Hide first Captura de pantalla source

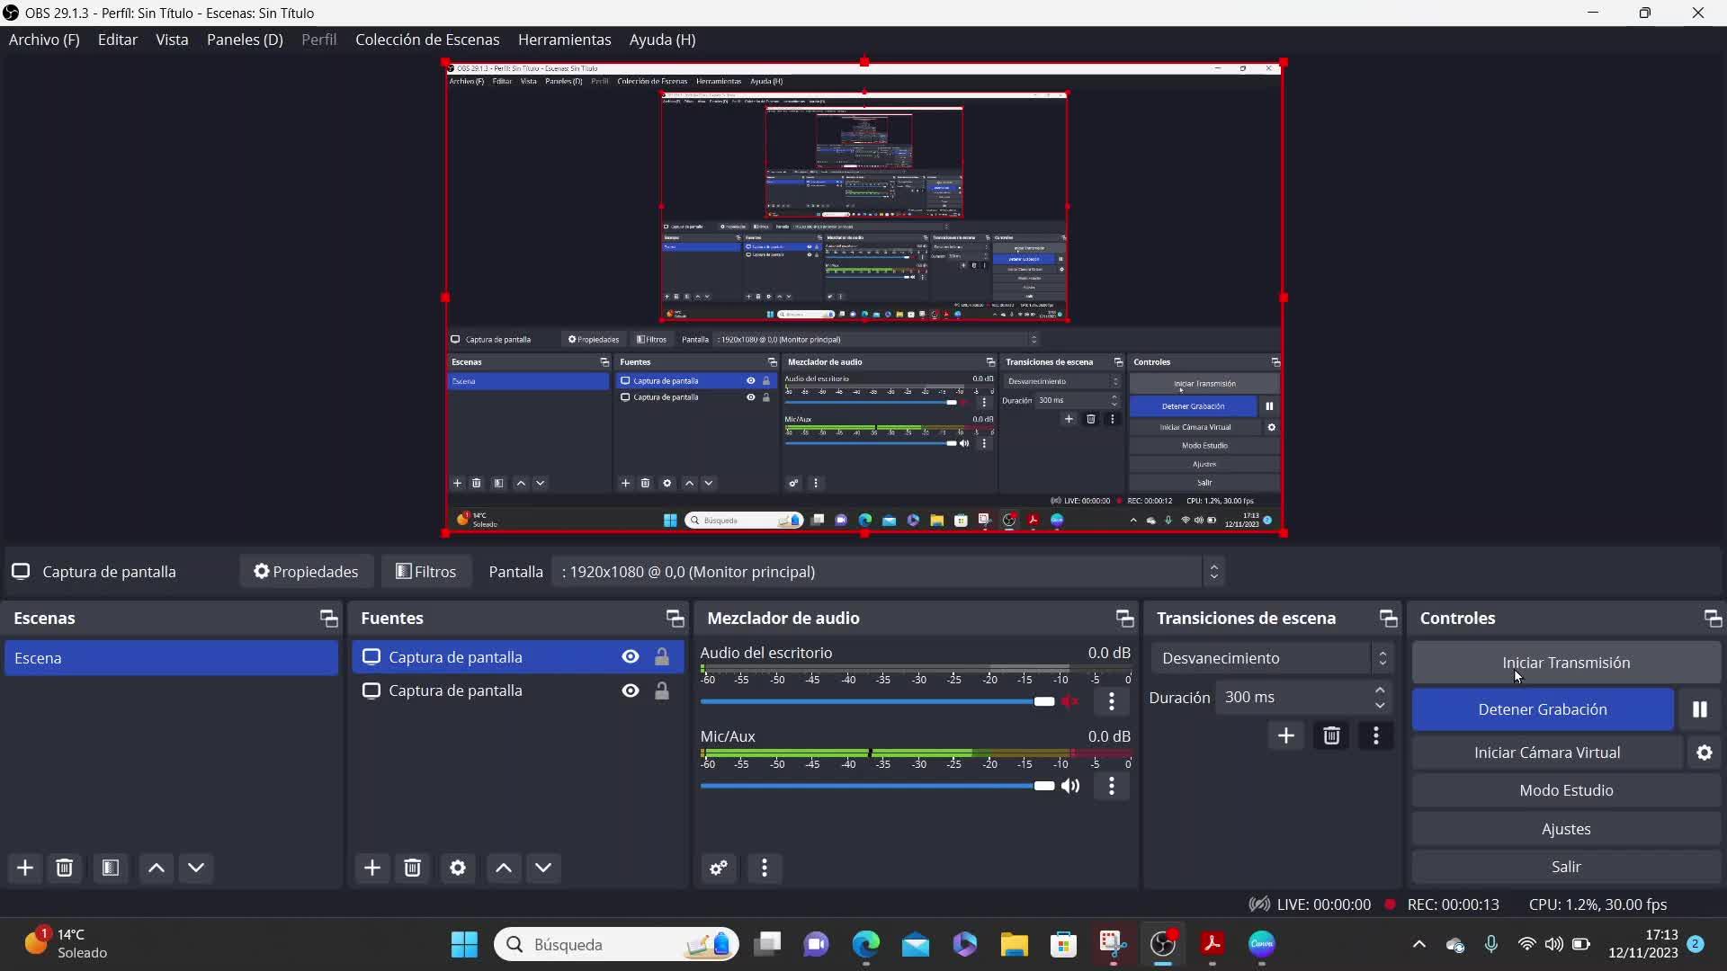click(x=630, y=657)
